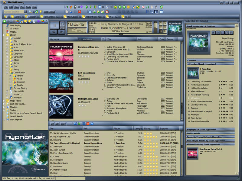Expand the Genre tree node

pos(7,63)
